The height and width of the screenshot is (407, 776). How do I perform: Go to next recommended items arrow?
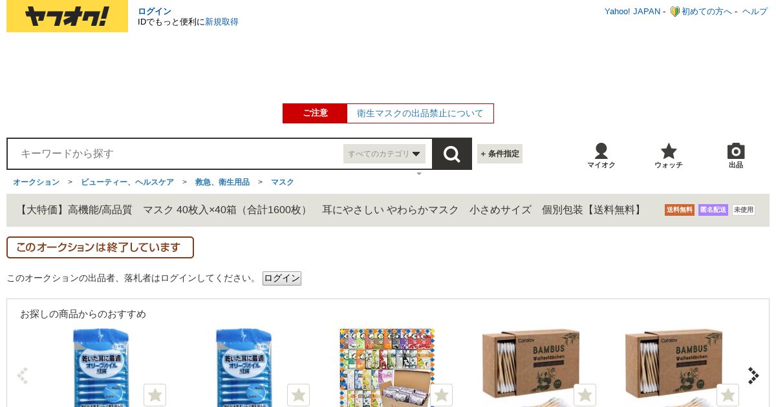753,375
